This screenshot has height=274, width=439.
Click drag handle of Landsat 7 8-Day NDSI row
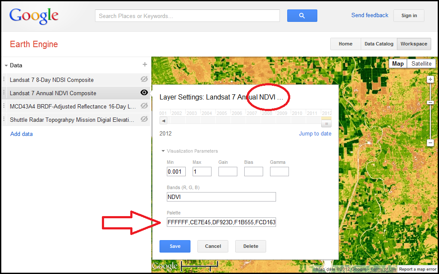tap(4, 80)
